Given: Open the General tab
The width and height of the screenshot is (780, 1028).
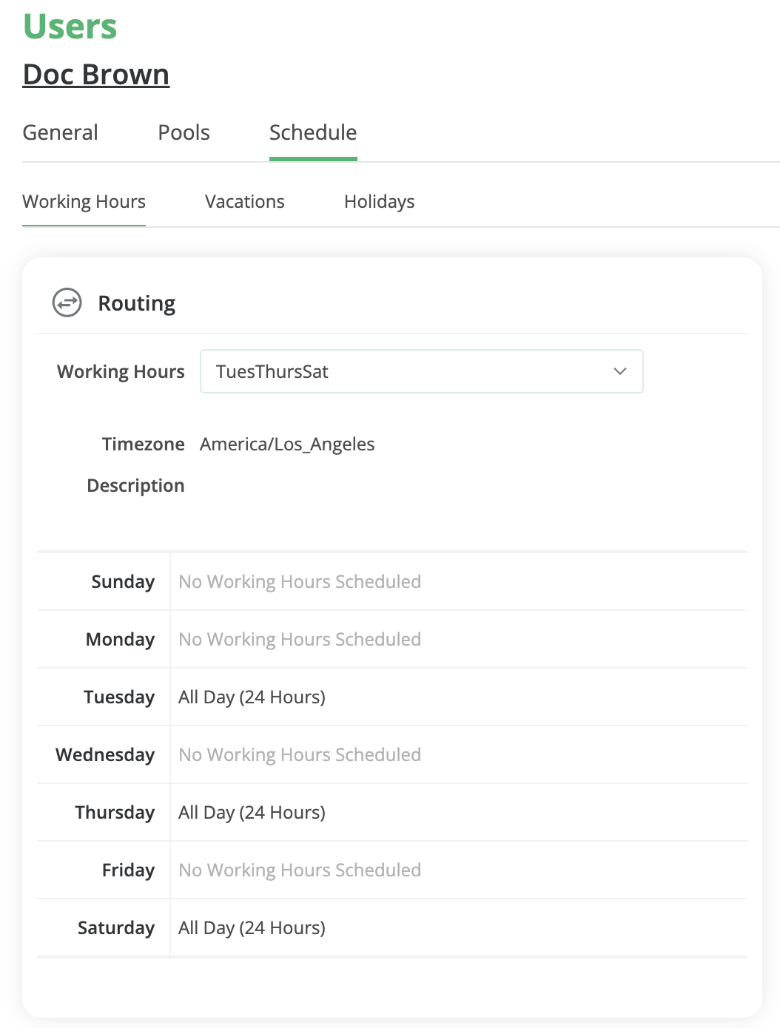Looking at the screenshot, I should (60, 132).
